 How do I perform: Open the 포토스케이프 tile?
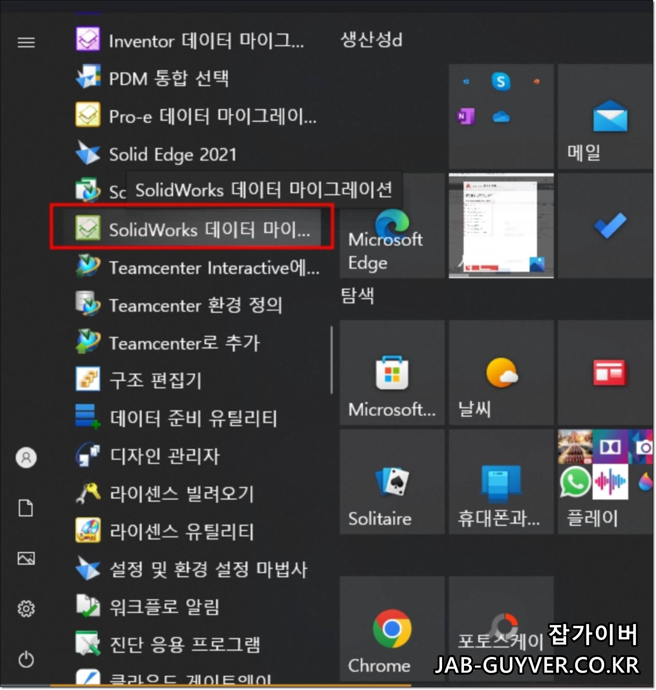click(501, 629)
